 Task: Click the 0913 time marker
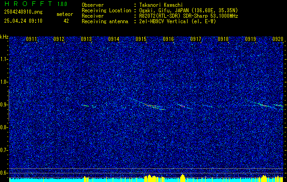coord(86,39)
